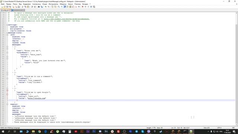Screen dimensions: 238x134
Task: Collapse the settings: block fold marker
Action: 7,25
